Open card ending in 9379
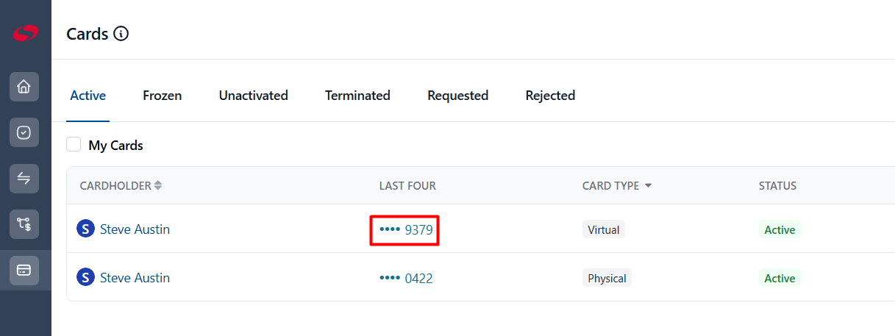Screen dimensions: 895x336 [x=406, y=230]
